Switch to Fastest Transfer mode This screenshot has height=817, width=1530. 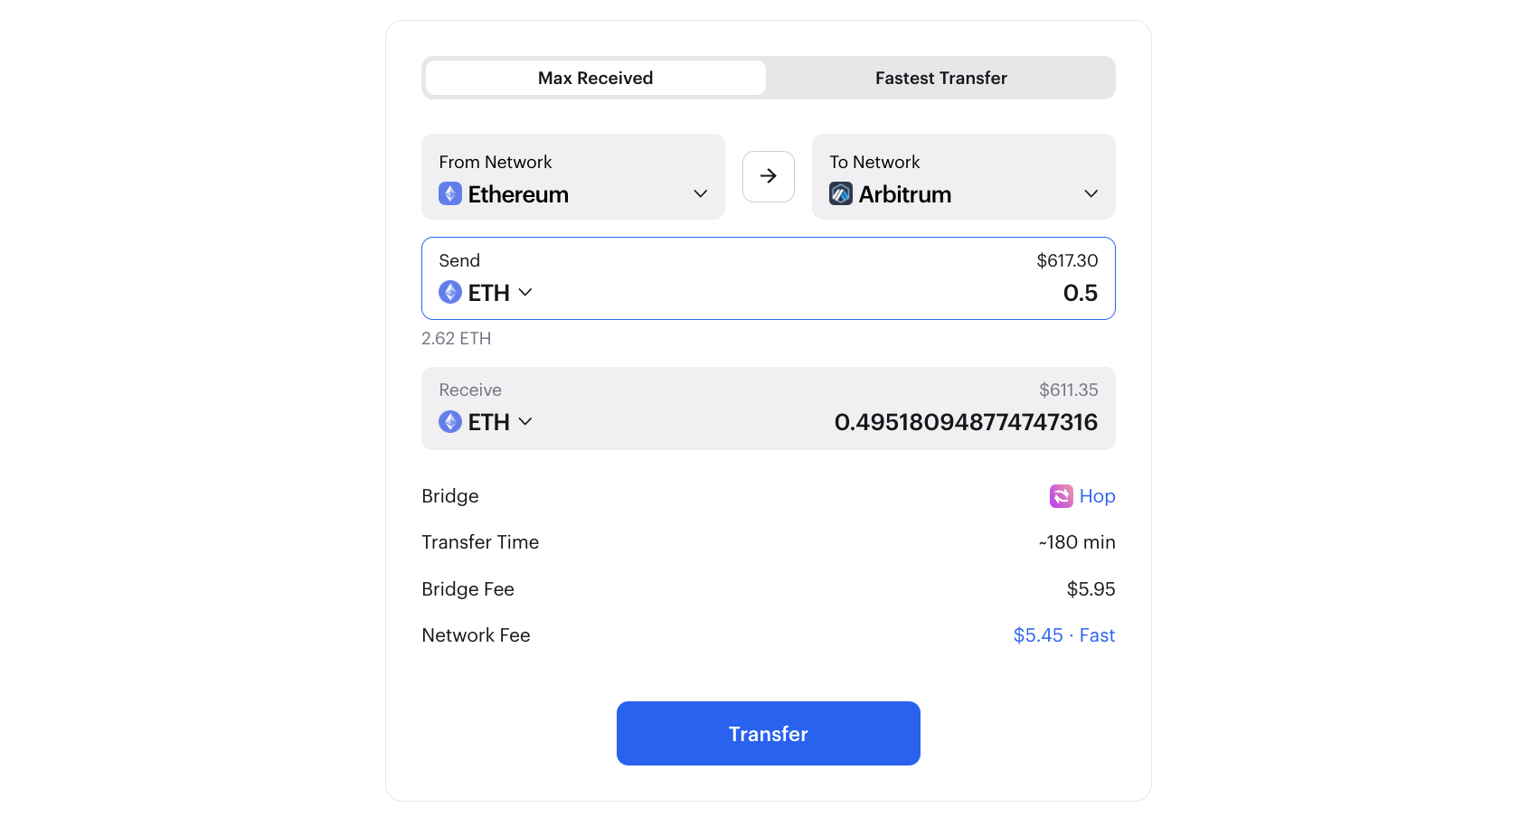tap(941, 78)
